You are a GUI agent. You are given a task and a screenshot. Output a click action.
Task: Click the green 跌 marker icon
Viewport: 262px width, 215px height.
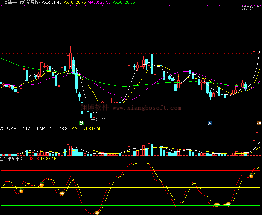point(82,123)
